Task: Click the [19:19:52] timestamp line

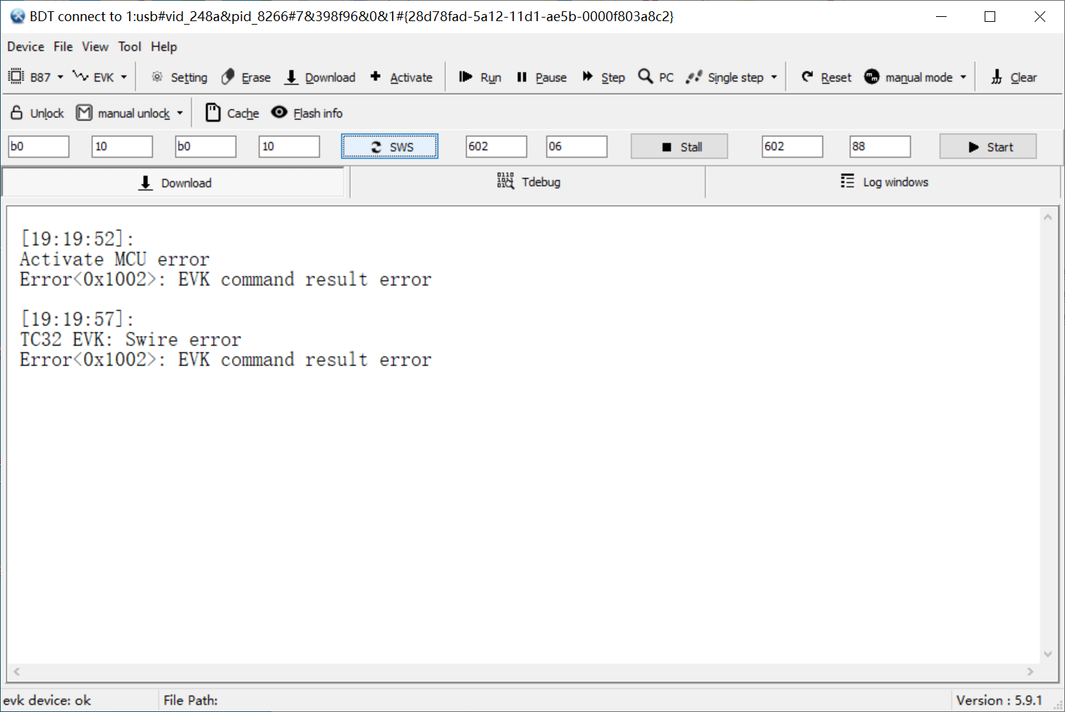Action: tap(77, 239)
